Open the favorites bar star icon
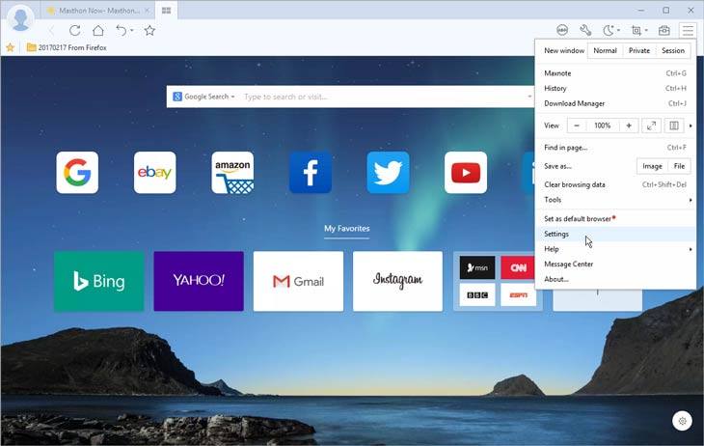 10,47
